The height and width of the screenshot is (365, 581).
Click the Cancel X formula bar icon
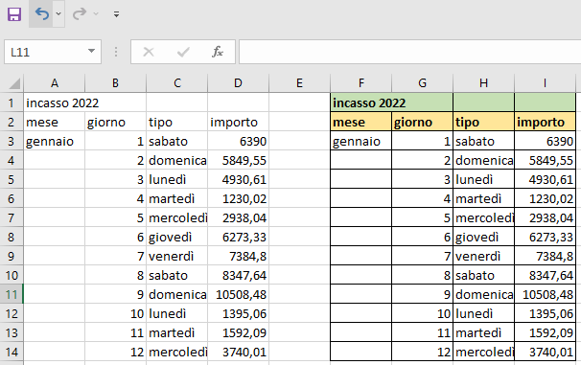point(149,52)
